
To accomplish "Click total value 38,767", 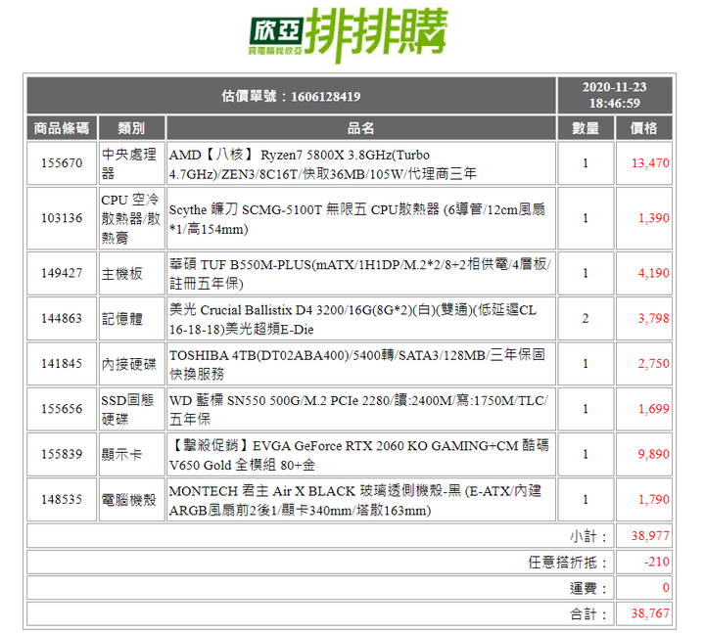I will click(x=650, y=613).
